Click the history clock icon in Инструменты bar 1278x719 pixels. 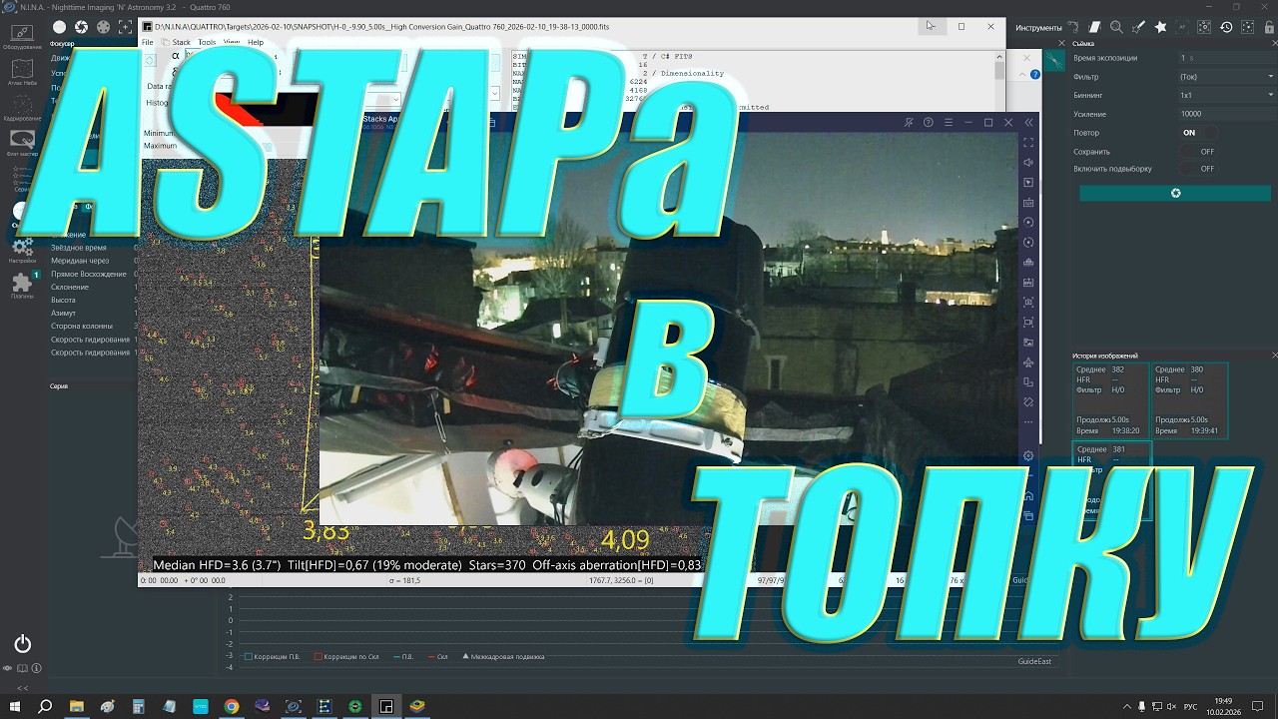pyautogui.click(x=1226, y=28)
